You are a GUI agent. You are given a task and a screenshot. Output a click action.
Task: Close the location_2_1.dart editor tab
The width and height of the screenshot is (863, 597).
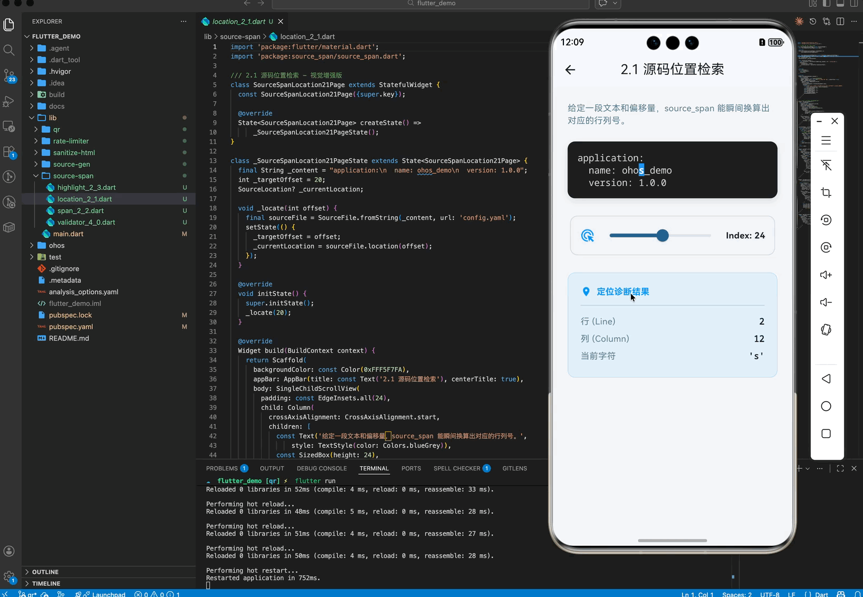tap(281, 22)
